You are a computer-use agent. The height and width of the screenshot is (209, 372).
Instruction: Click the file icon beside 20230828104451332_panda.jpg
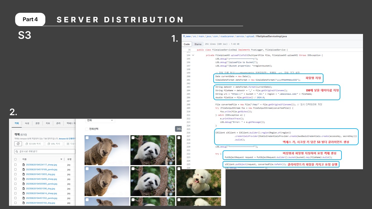coord(24,198)
